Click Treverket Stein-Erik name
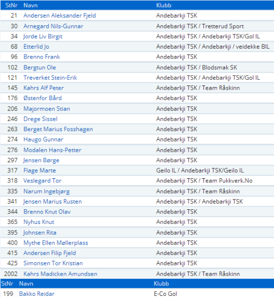Image resolution: width=274 pixels, height=299 pixels. click(50, 78)
